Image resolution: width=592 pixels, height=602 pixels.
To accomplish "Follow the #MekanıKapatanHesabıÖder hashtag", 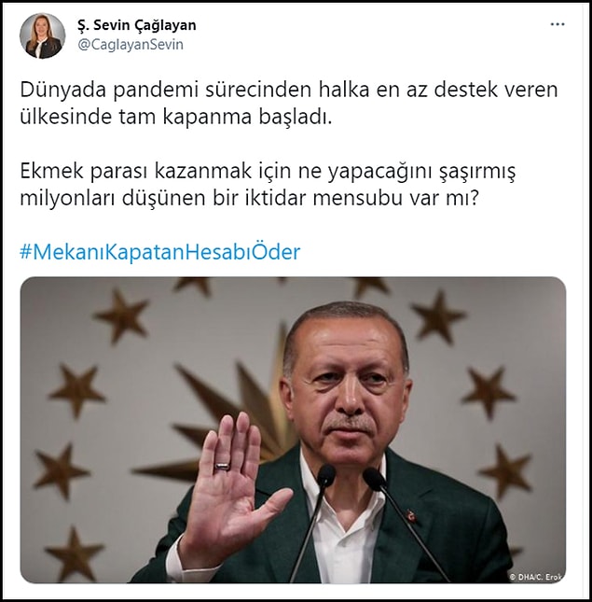I will tap(160, 252).
